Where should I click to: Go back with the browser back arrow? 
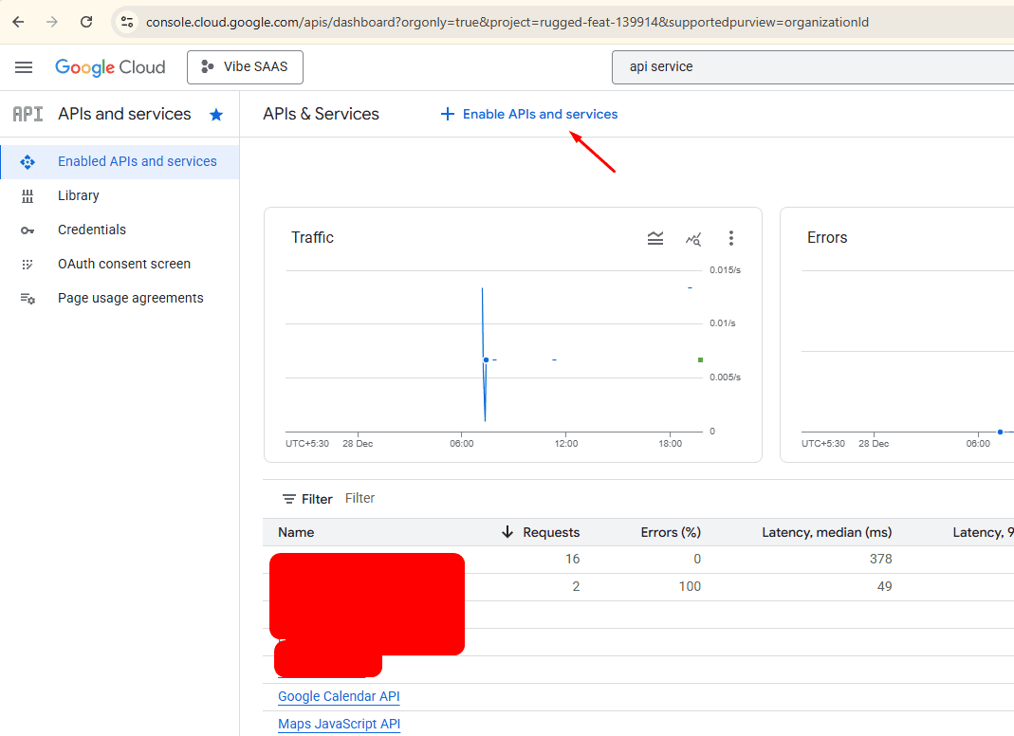18,22
